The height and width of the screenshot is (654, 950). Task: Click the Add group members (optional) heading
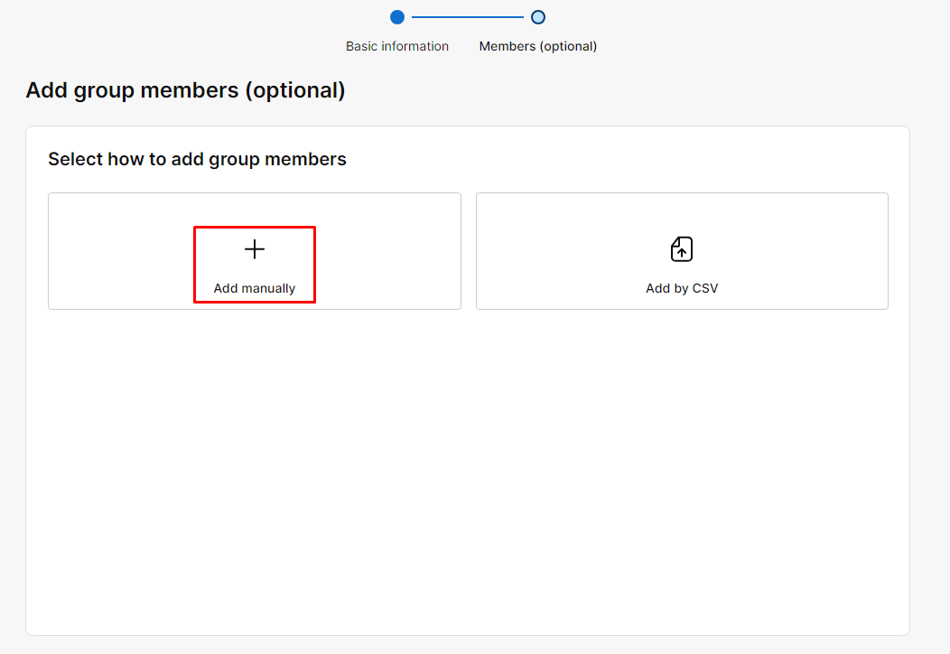click(x=185, y=90)
